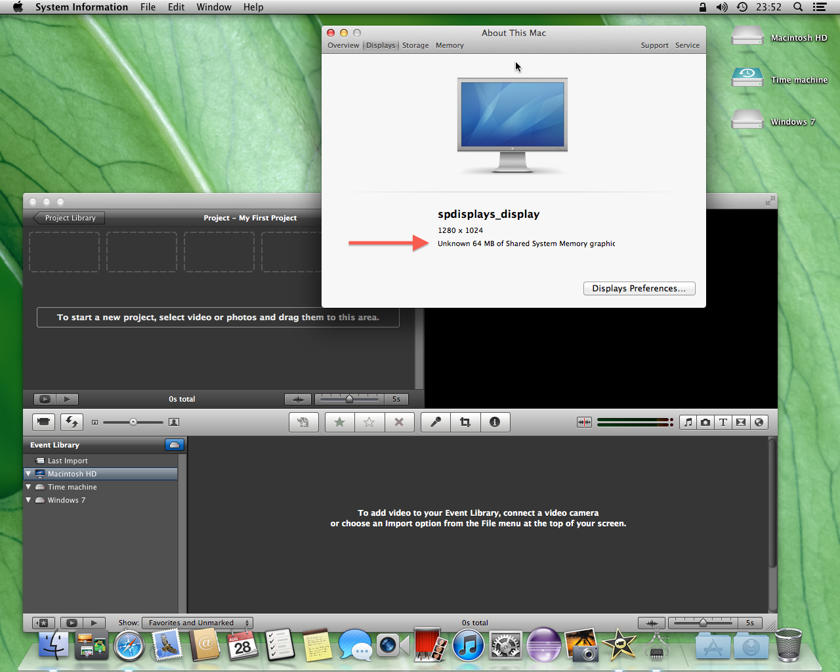Open the maps and backgrounds globe browser
Viewport: 840px width, 672px height.
759,422
